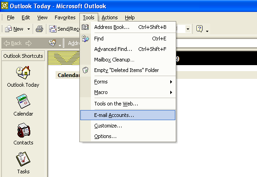257x177 pixels.
Task: Choose Customize from Tools menu
Action: tap(128, 126)
